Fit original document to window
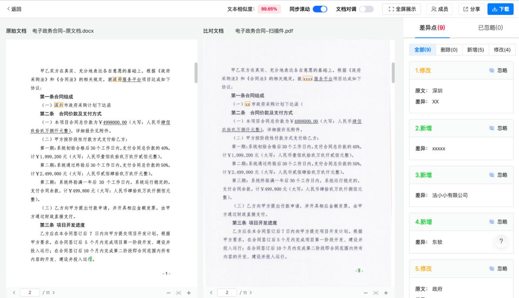The width and height of the screenshot is (519, 298). (179, 293)
